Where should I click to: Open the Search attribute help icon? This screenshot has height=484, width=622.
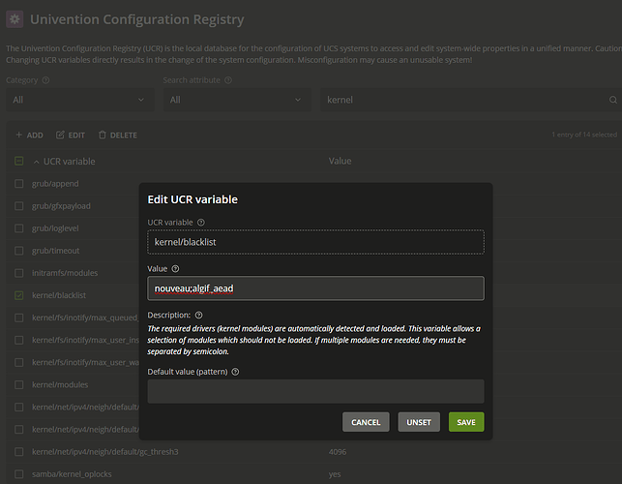(x=228, y=80)
